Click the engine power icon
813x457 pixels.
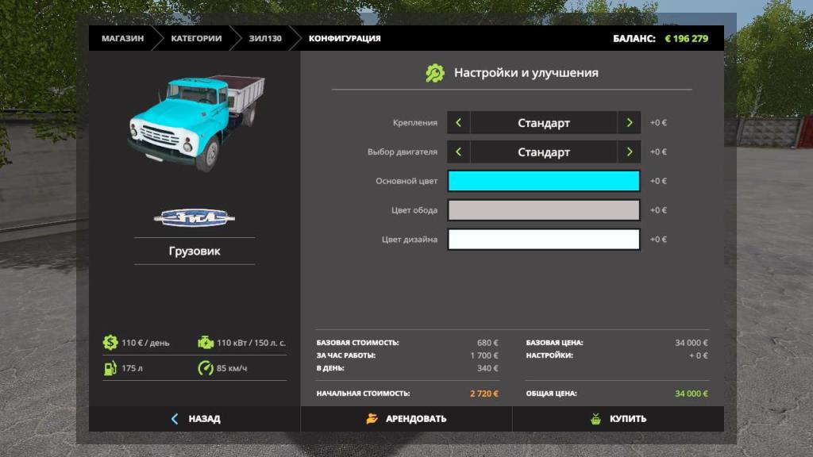tap(206, 343)
